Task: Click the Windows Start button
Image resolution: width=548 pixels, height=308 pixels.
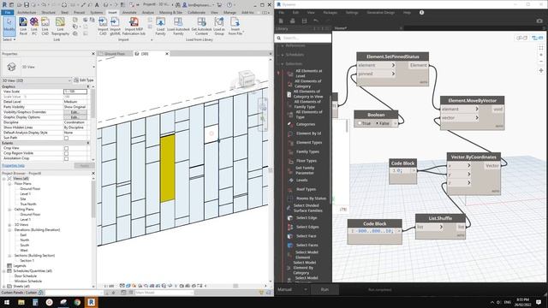Action: tap(7, 302)
